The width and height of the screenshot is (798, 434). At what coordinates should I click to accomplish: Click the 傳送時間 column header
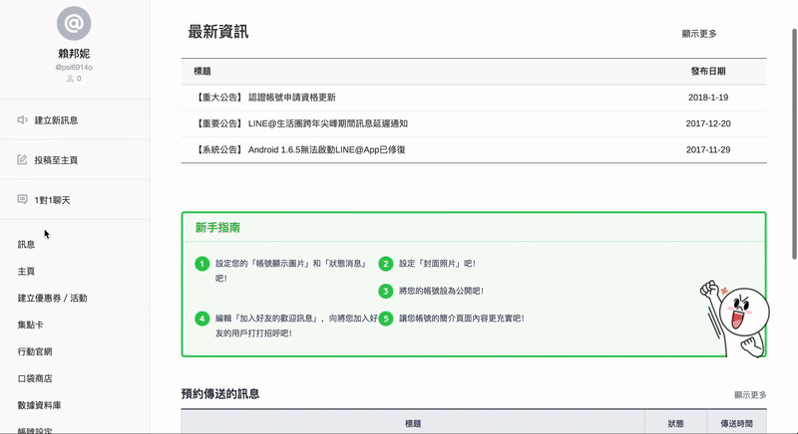tap(736, 423)
